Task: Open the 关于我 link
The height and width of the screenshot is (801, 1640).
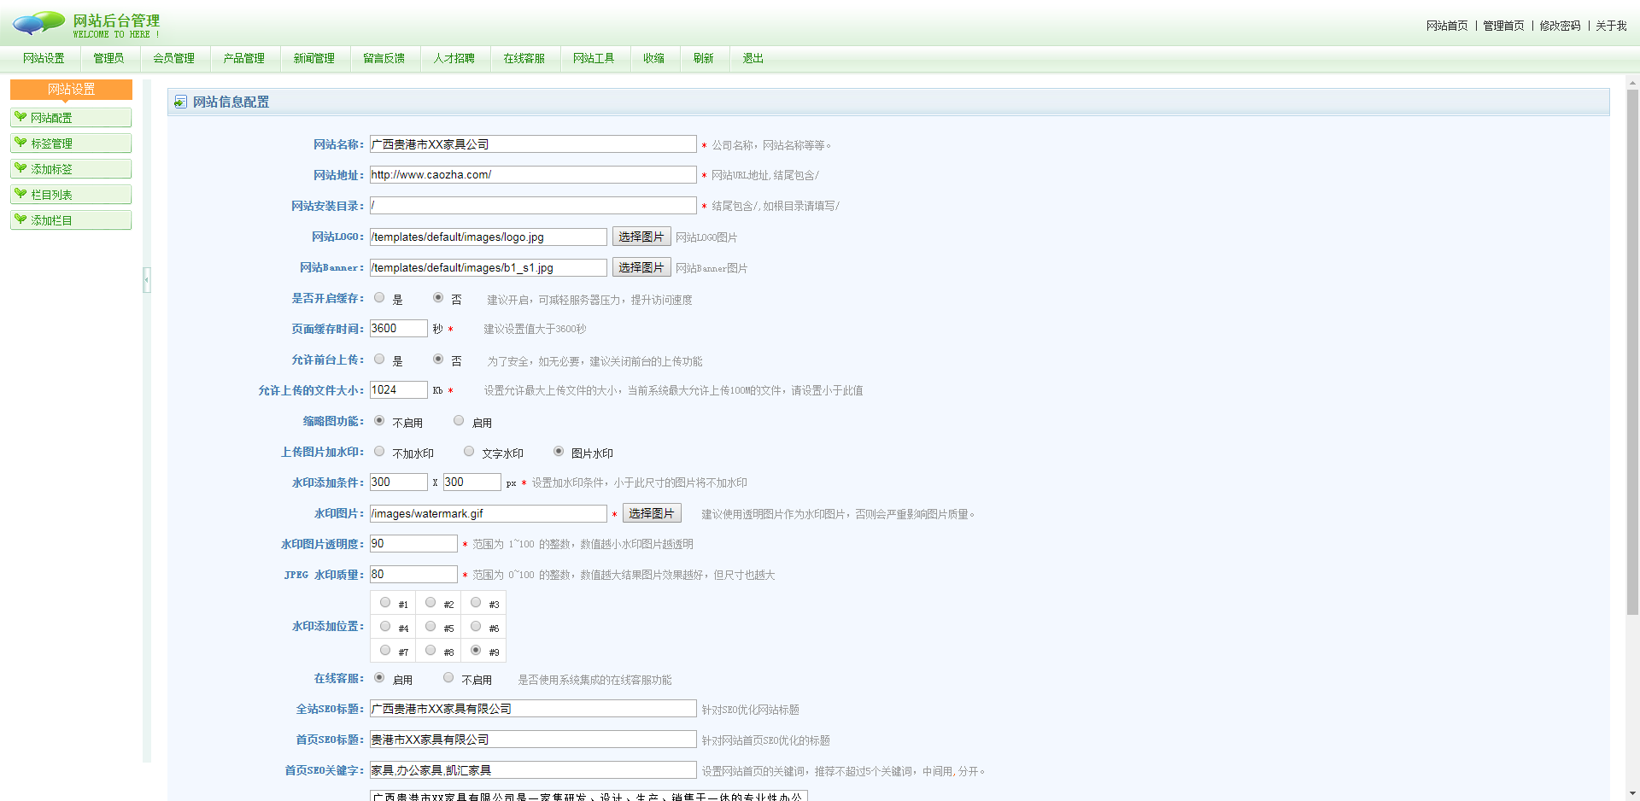Action: 1611,26
